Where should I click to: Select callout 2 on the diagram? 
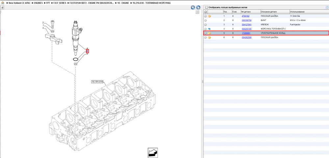[x=43, y=22]
